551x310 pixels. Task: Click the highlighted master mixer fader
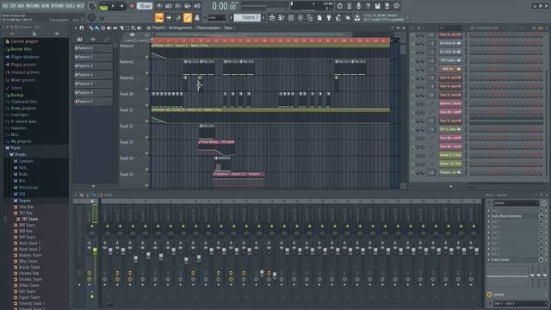click(95, 251)
